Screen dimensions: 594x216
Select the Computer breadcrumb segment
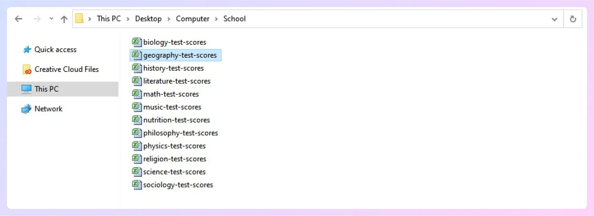[x=192, y=19]
